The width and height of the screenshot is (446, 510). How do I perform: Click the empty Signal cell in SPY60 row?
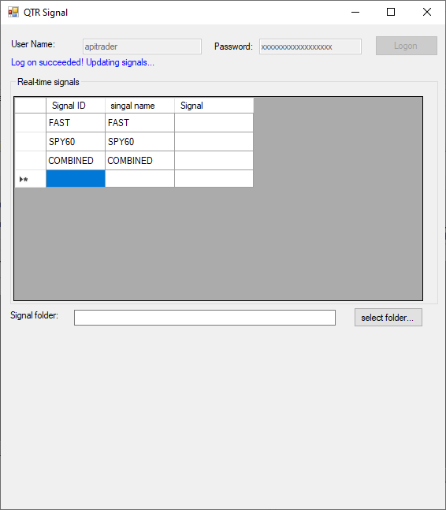click(214, 141)
